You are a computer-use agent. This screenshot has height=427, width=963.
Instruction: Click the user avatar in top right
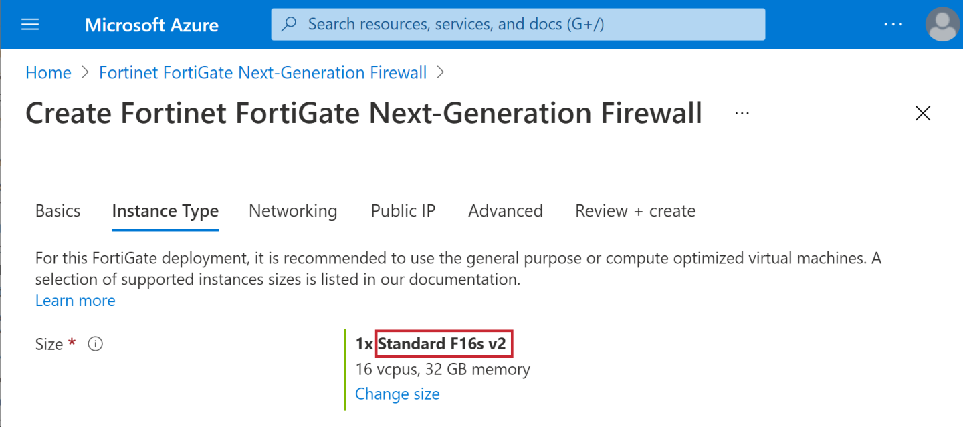coord(942,24)
